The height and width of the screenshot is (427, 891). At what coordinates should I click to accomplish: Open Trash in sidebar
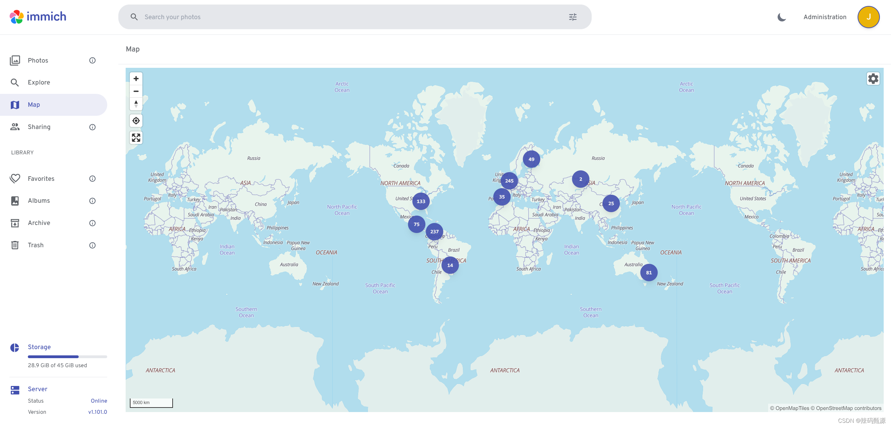click(36, 245)
